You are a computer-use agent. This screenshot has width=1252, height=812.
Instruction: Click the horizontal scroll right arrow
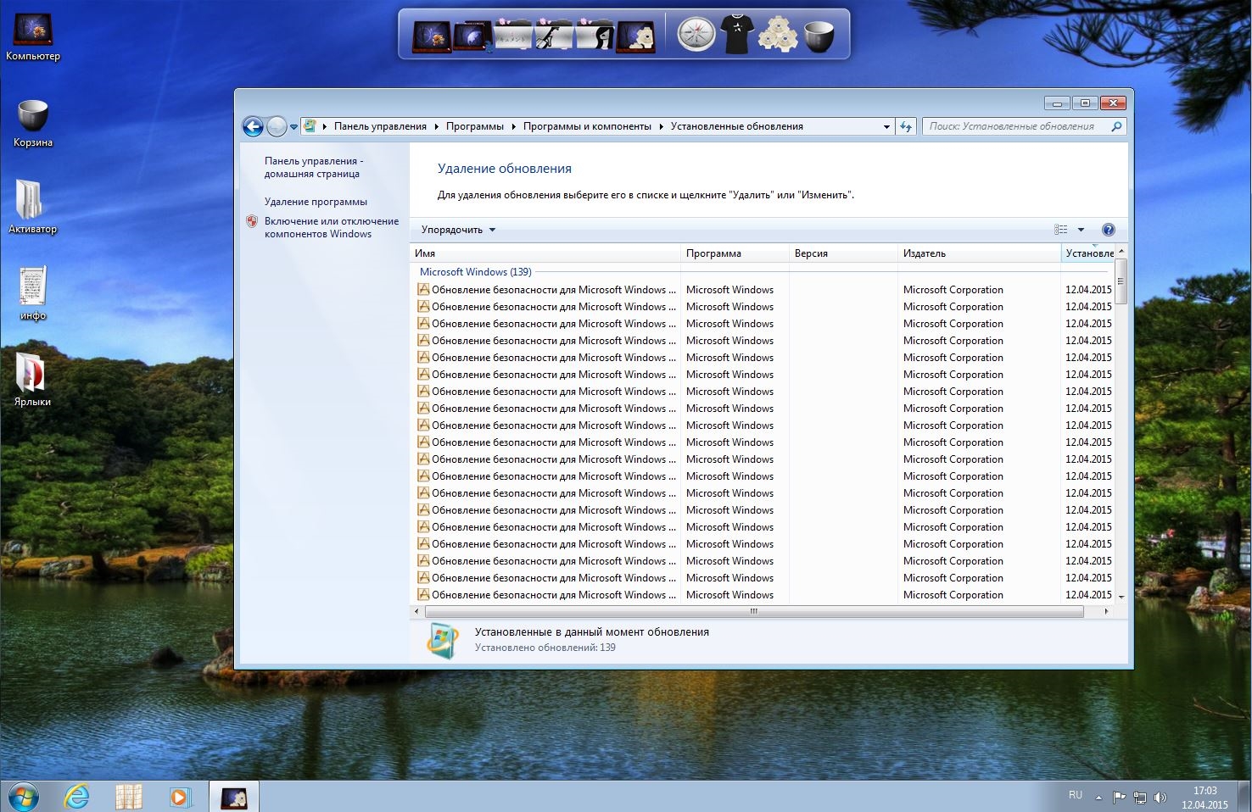pyautogui.click(x=1106, y=611)
